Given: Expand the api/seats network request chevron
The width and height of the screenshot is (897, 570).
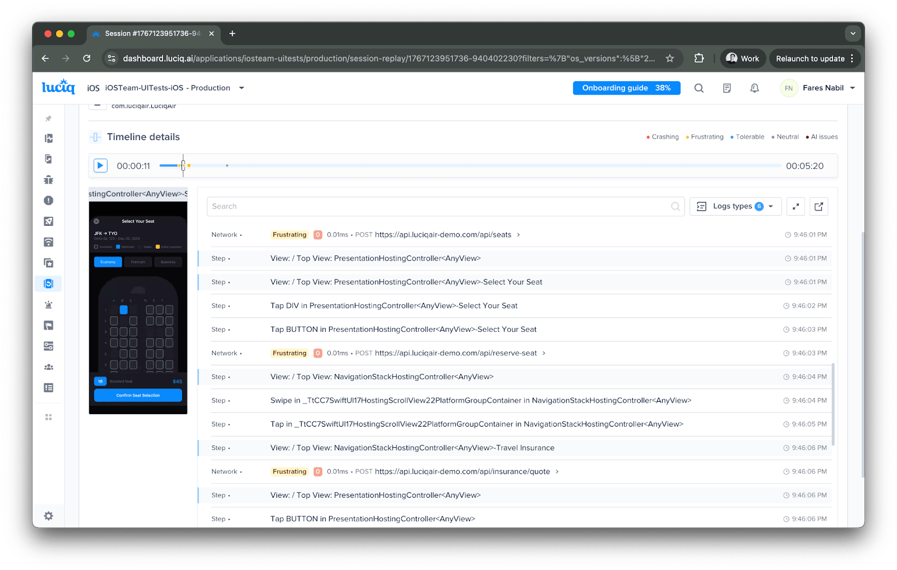Looking at the screenshot, I should [519, 235].
